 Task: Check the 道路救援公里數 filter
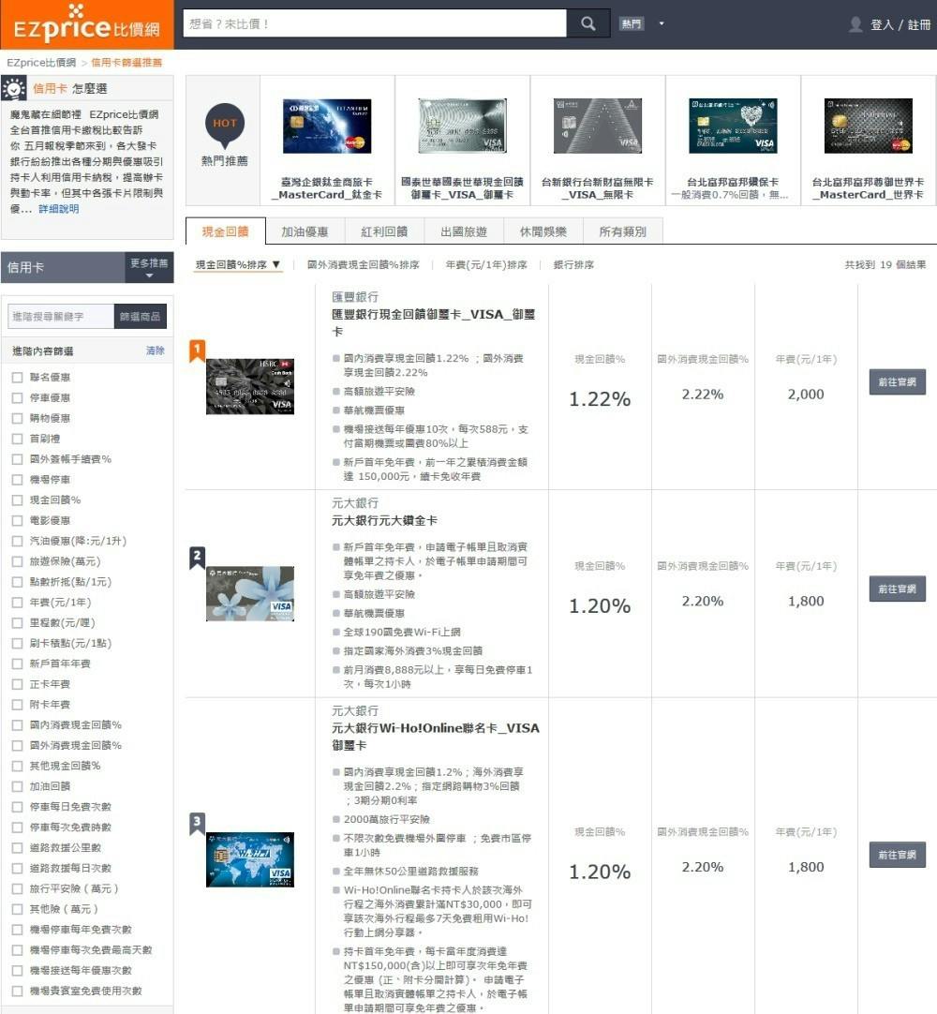click(x=18, y=848)
